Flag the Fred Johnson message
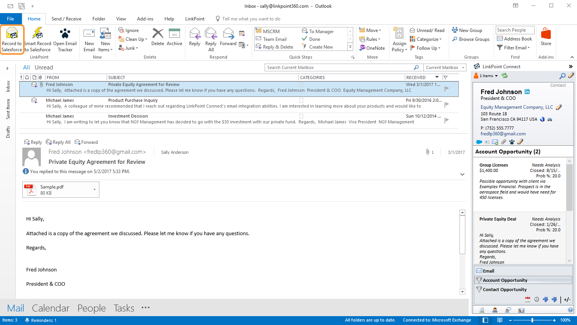The image size is (577, 325). pyautogui.click(x=447, y=88)
